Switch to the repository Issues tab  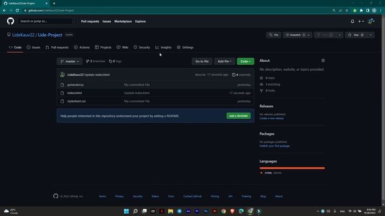[34, 47]
